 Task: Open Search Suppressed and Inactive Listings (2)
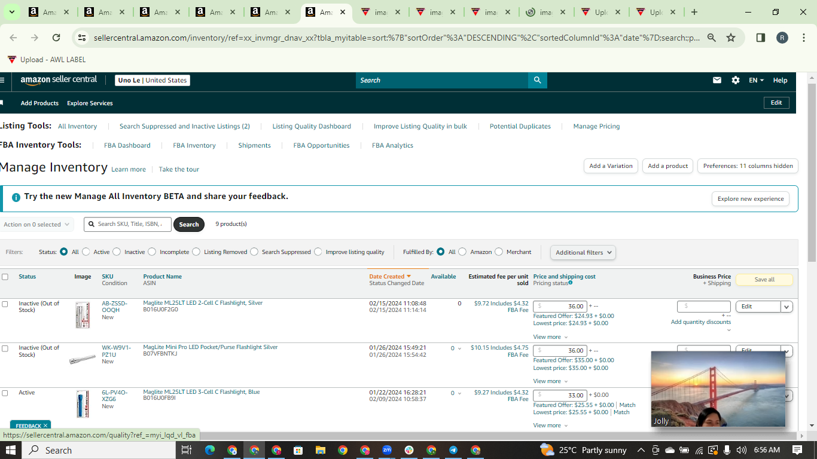click(185, 126)
